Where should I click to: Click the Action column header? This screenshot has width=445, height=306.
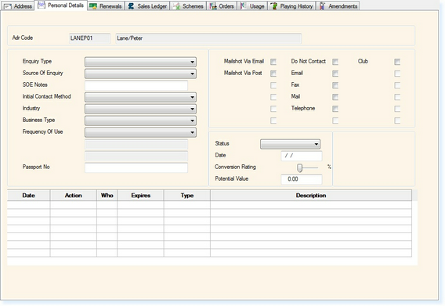point(74,196)
